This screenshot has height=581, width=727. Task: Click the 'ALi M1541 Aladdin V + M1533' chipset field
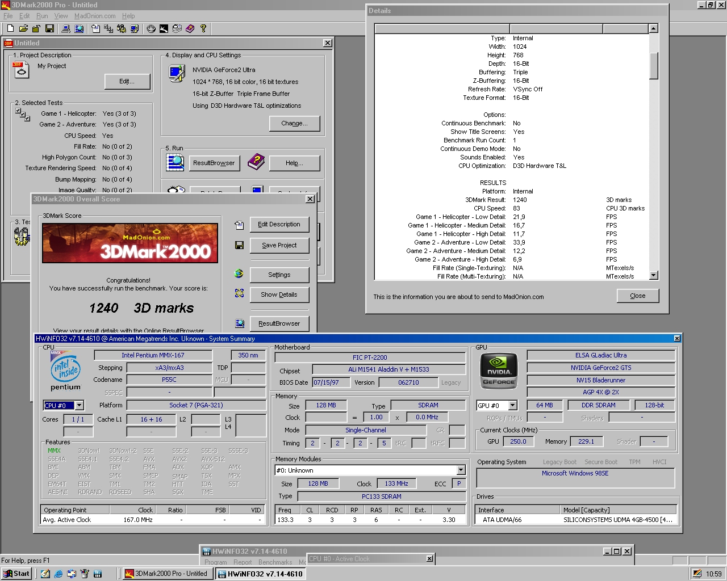click(388, 369)
